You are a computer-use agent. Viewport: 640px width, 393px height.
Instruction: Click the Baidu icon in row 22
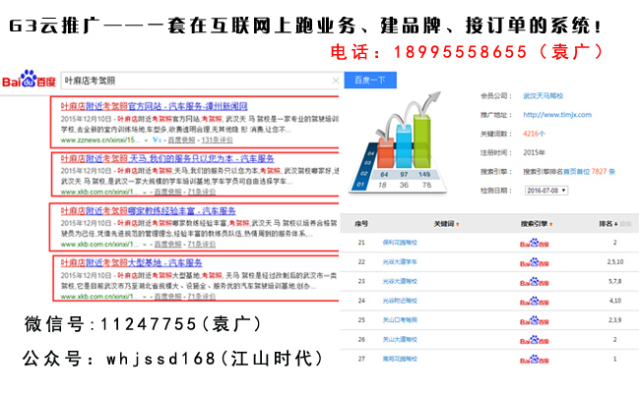[x=535, y=262]
